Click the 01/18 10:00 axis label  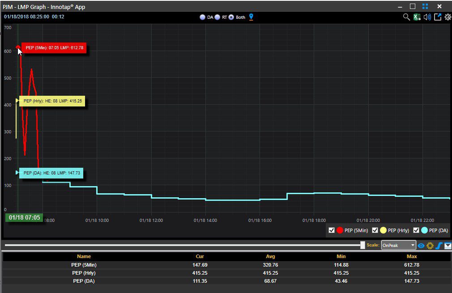97,221
